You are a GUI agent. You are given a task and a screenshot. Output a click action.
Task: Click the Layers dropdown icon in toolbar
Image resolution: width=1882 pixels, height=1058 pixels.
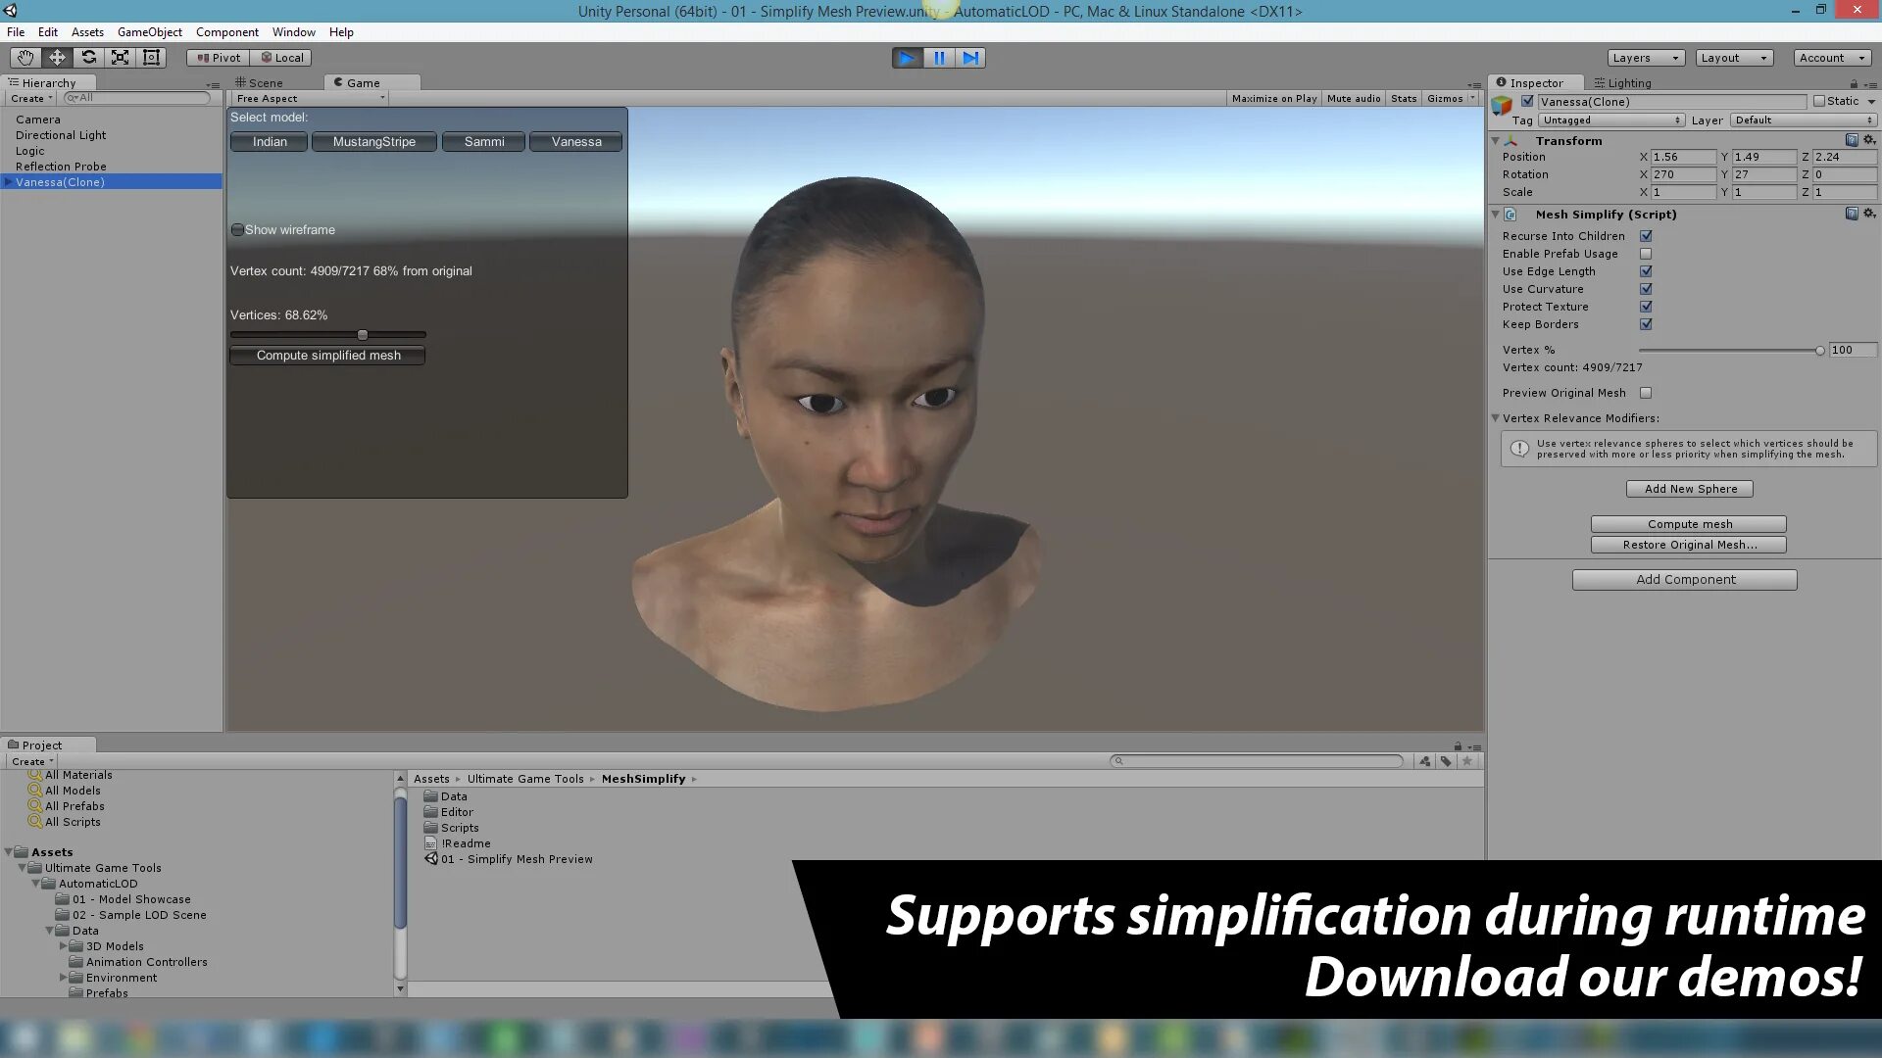[x=1675, y=57]
